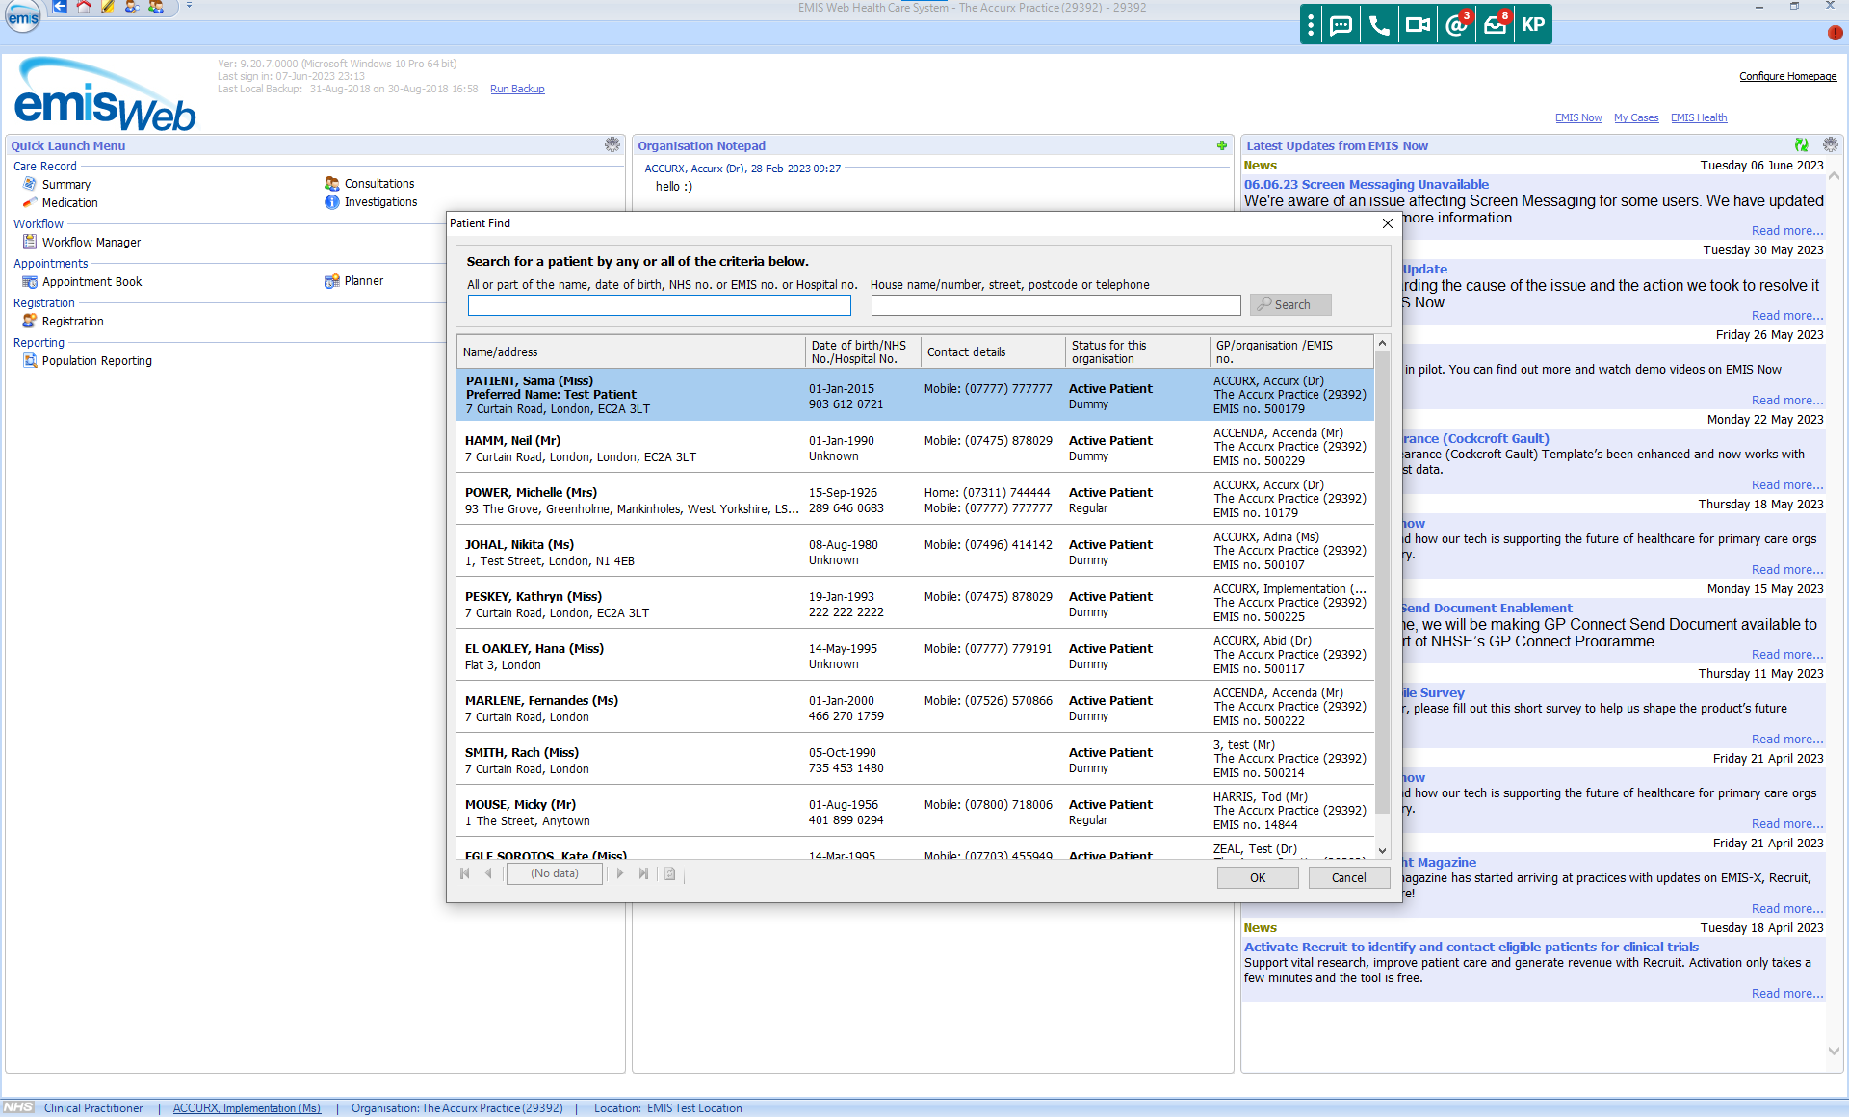Open Registration module link
The width and height of the screenshot is (1849, 1117).
coord(72,321)
